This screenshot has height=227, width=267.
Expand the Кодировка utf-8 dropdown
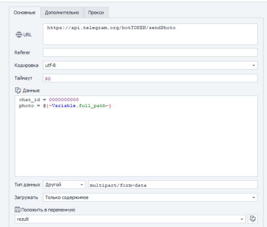254,65
